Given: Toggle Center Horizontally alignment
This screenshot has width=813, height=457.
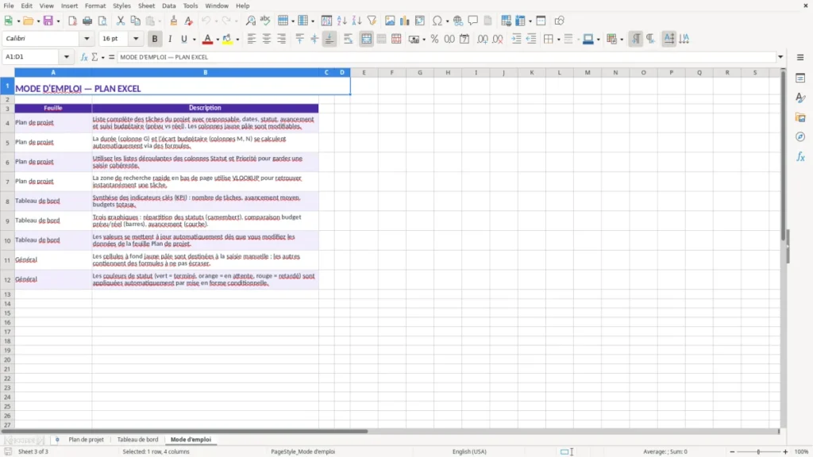Looking at the screenshot, I should [x=267, y=39].
